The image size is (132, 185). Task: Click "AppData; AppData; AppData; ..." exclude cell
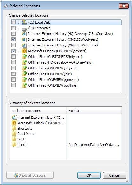point(94,145)
